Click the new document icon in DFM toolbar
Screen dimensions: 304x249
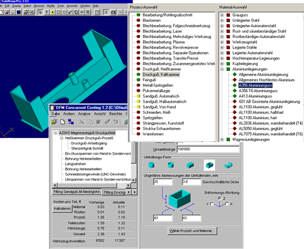[x=63, y=122]
